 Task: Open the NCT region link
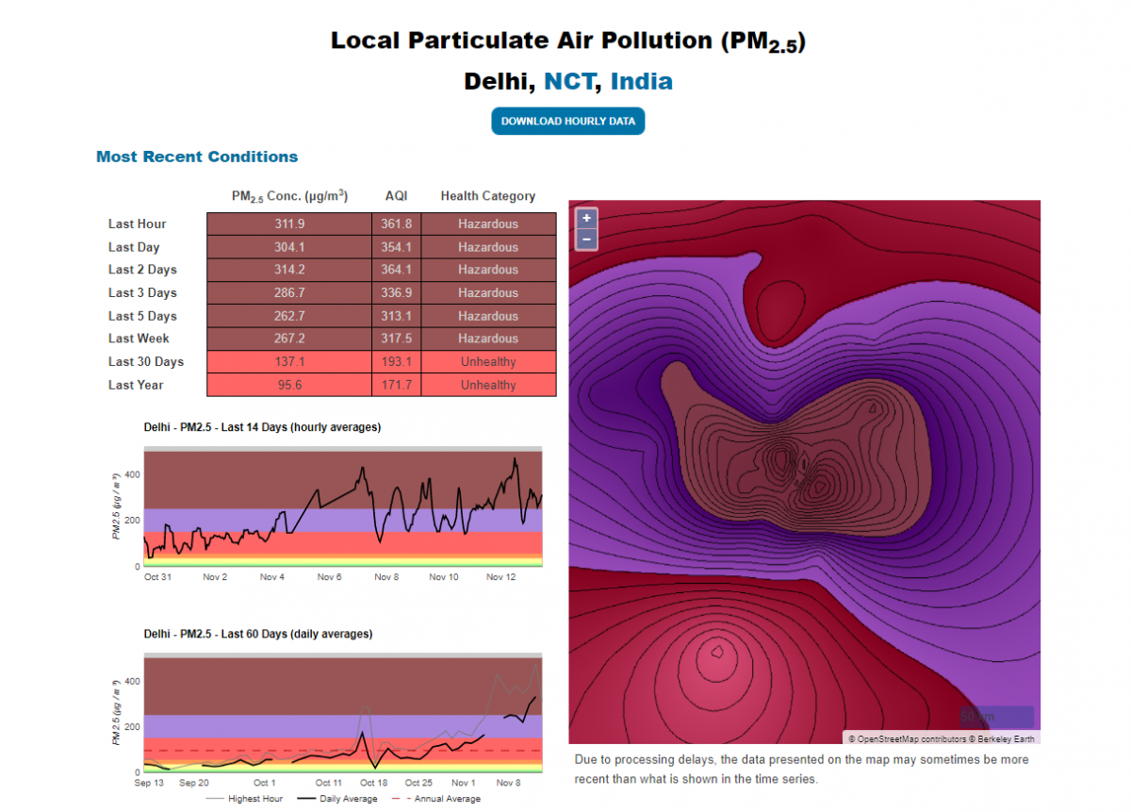click(x=570, y=81)
